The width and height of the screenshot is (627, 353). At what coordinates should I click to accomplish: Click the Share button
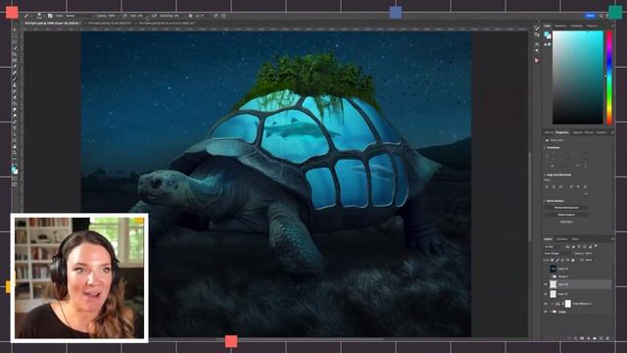590,16
